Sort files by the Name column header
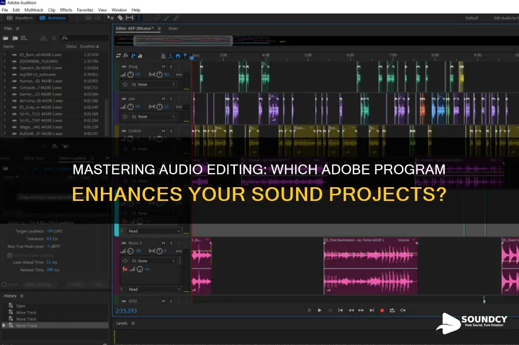 point(9,46)
